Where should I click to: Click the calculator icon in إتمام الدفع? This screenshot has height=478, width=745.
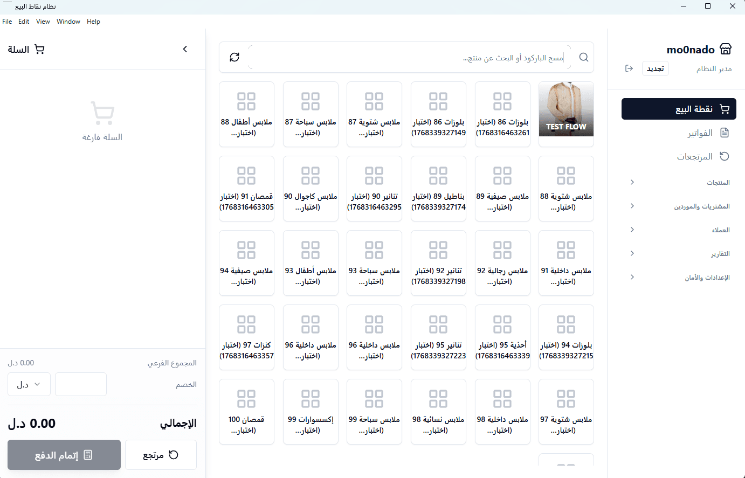pyautogui.click(x=88, y=455)
